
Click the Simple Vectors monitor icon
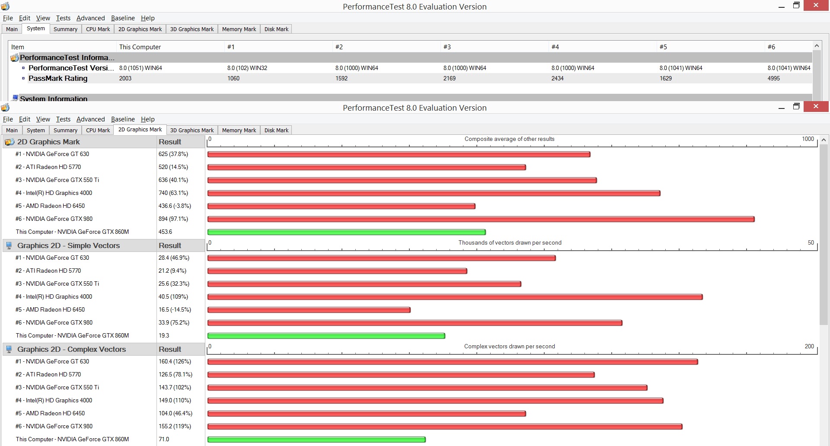(x=9, y=245)
